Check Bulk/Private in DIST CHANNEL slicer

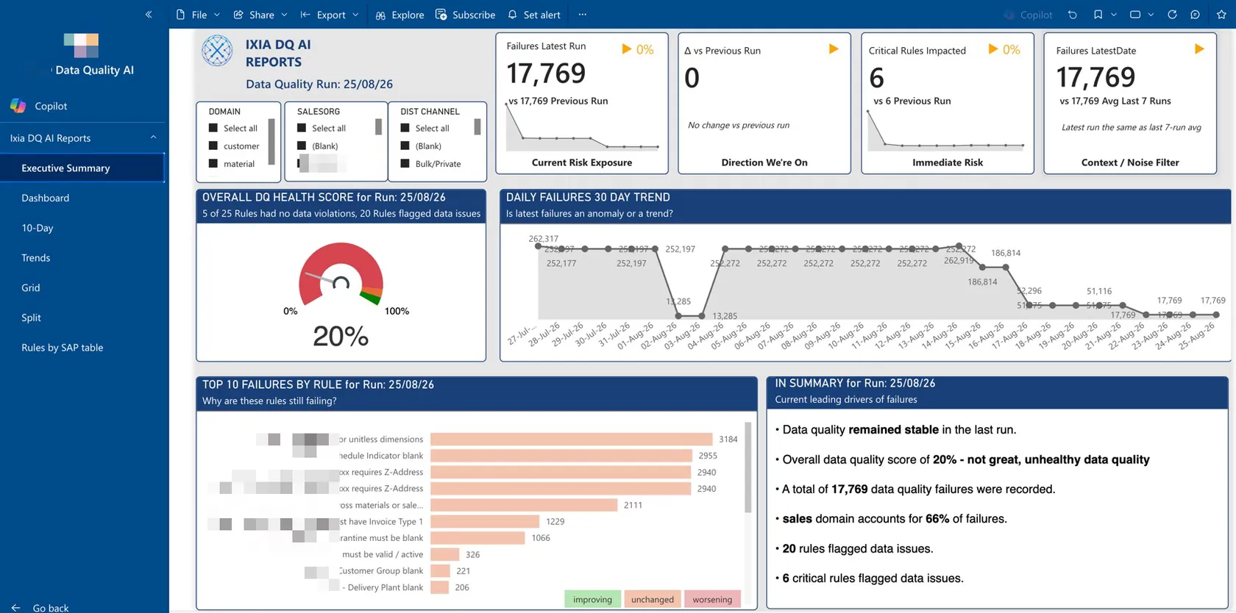click(405, 164)
